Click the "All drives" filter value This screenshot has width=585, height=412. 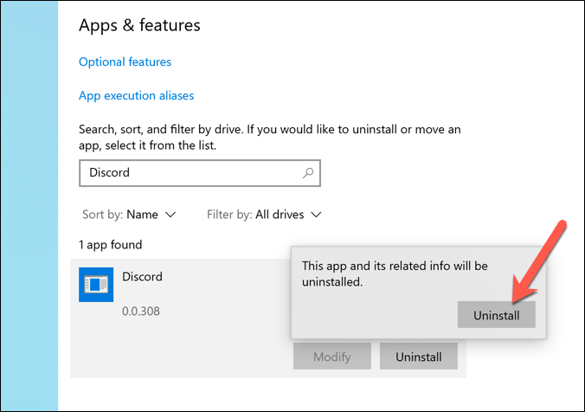[x=278, y=214]
